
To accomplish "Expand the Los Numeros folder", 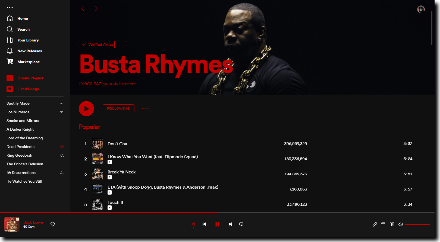I will pyautogui.click(x=61, y=112).
